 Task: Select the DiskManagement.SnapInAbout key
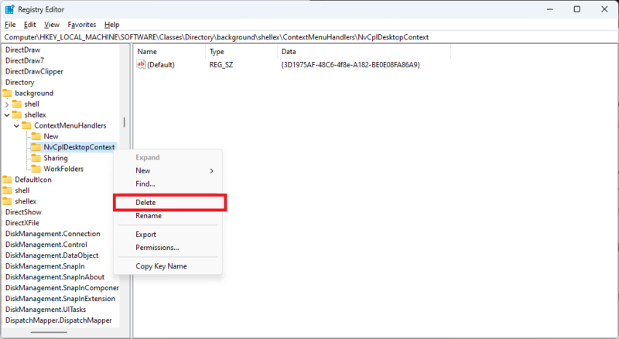pos(55,277)
